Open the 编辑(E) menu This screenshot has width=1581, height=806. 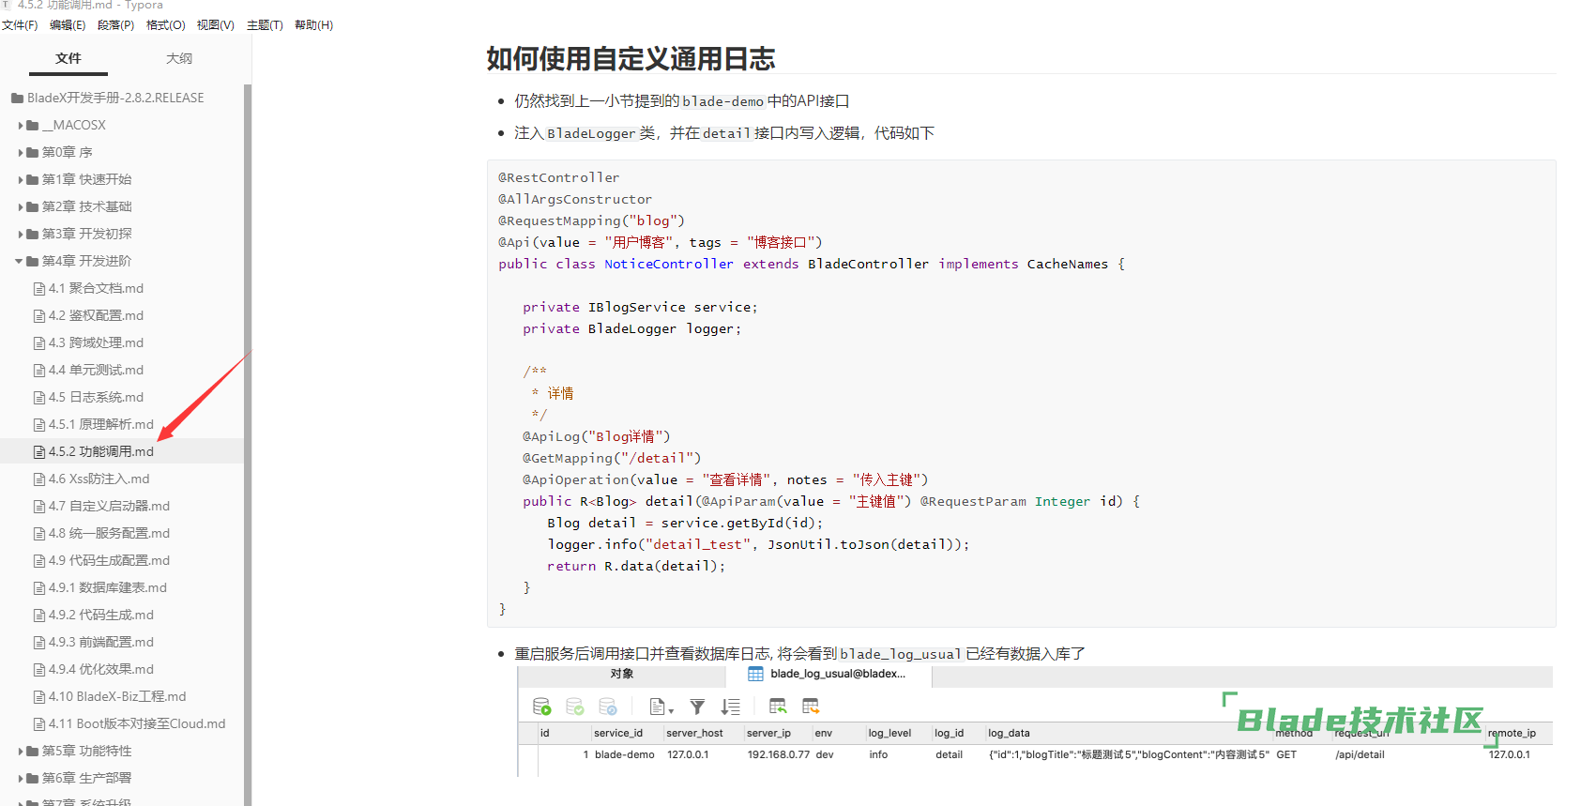(x=68, y=25)
